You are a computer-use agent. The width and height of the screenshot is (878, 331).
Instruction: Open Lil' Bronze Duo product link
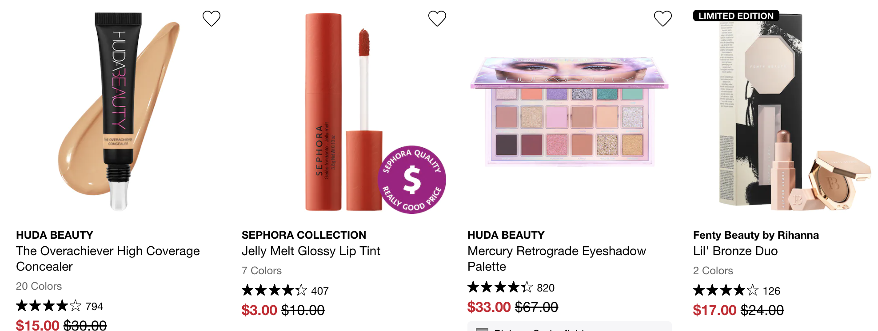735,251
